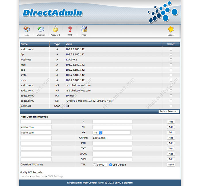The image size is (201, 186).
Task: Click the "v=spf1 a mx ip4:103.22.180.142 ~all" value
Action: coord(89,101)
